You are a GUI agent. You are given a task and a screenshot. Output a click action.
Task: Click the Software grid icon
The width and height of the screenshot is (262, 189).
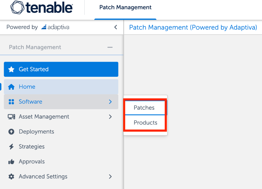click(x=11, y=102)
